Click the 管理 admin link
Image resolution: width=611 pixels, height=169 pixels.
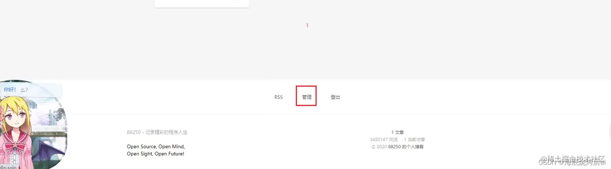point(306,97)
